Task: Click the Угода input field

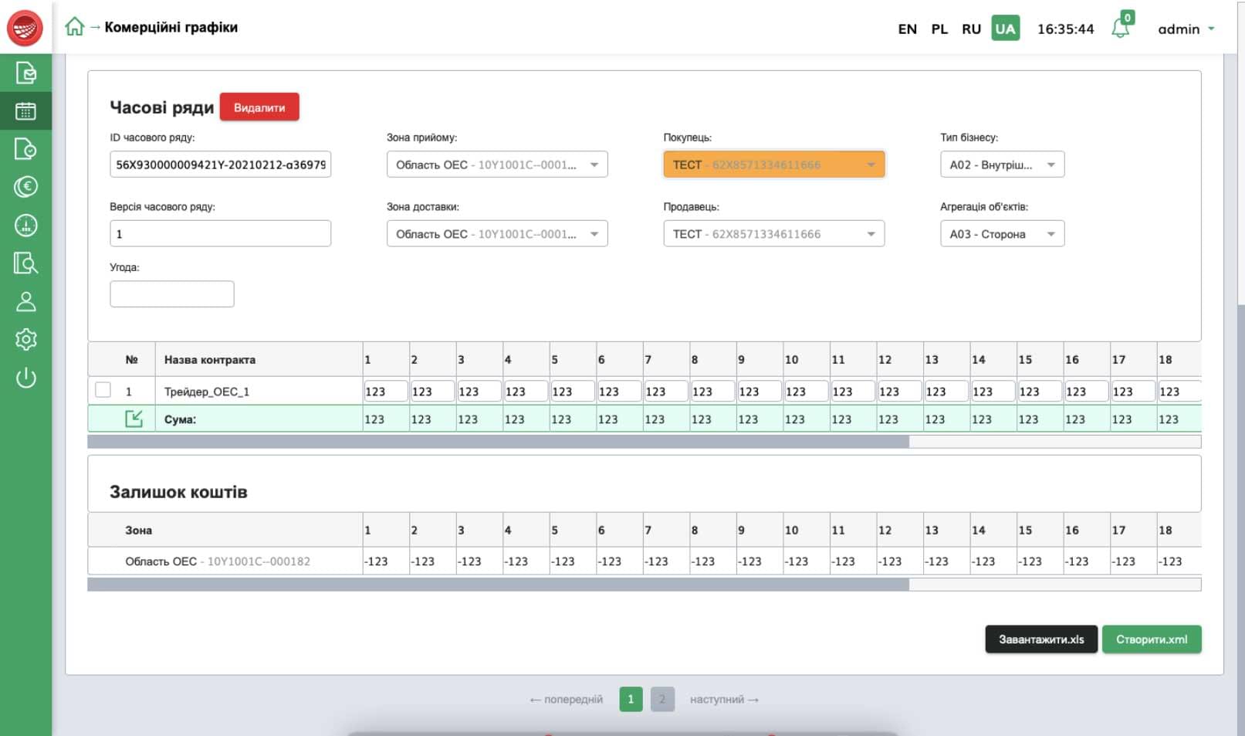Action: coord(171,294)
